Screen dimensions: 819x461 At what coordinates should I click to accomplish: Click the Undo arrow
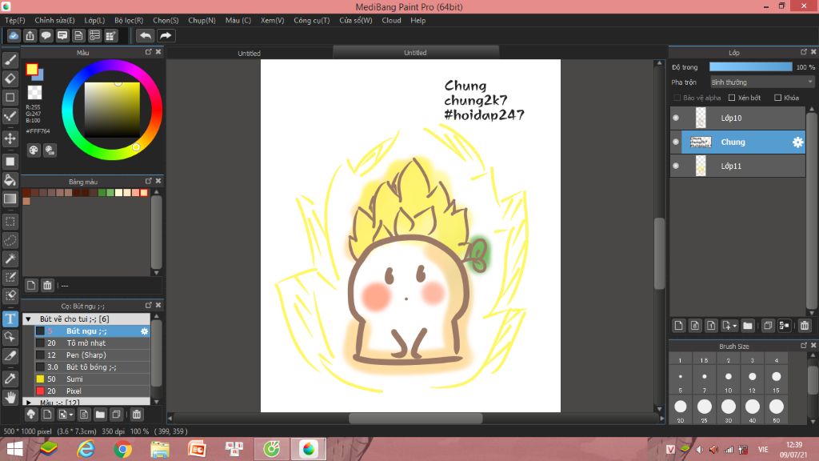[146, 35]
